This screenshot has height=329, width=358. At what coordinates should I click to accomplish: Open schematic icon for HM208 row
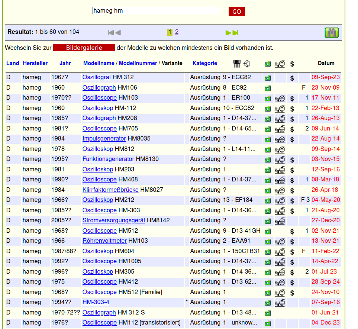(280, 119)
